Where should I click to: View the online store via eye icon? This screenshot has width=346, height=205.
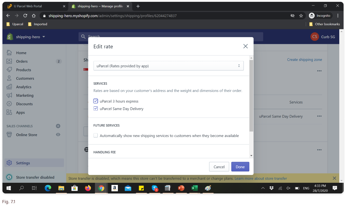click(x=58, y=135)
